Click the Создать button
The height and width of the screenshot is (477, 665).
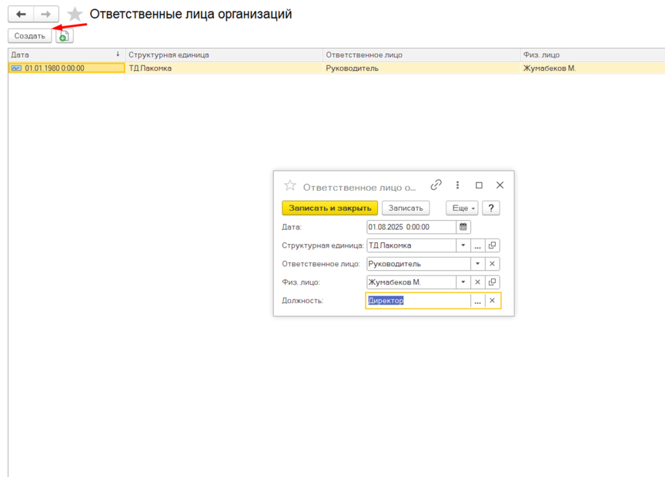(30, 36)
